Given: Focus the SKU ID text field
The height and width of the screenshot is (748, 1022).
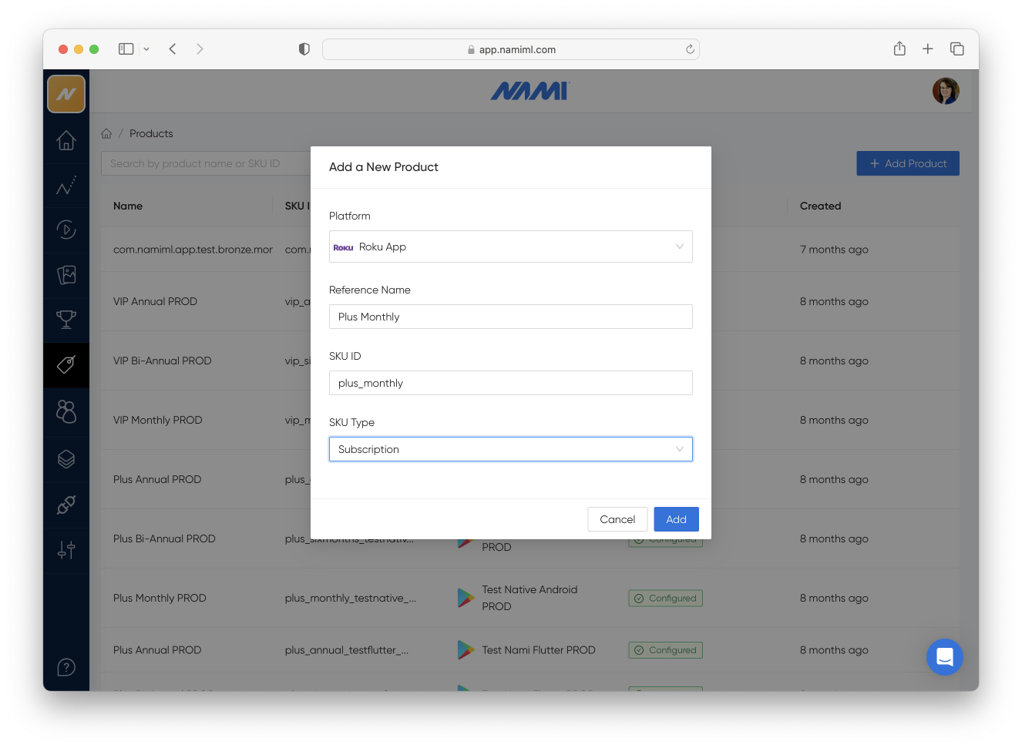Looking at the screenshot, I should [x=510, y=383].
